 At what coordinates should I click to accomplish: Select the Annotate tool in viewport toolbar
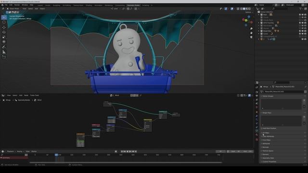click(x=4, y=47)
